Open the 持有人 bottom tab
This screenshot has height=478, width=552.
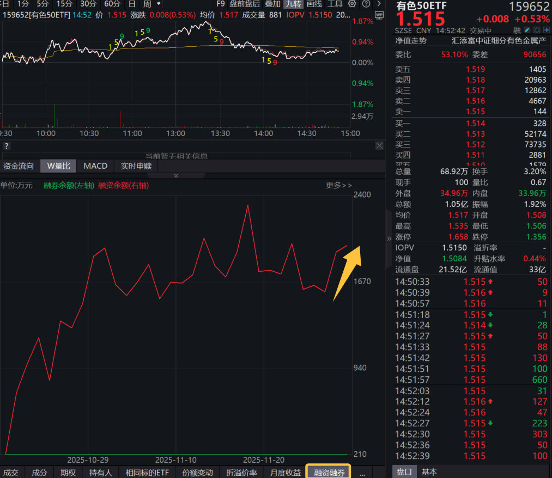[100, 473]
